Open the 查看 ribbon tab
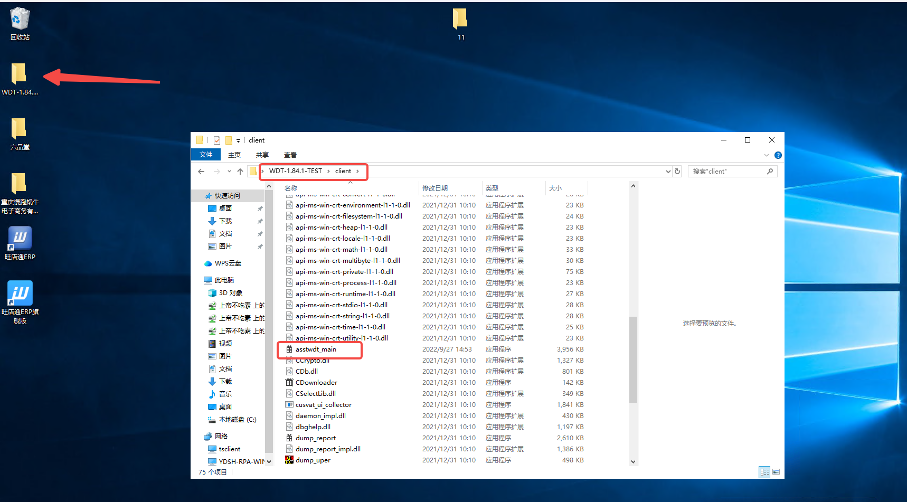Screen dimensions: 907x502 (x=290, y=155)
